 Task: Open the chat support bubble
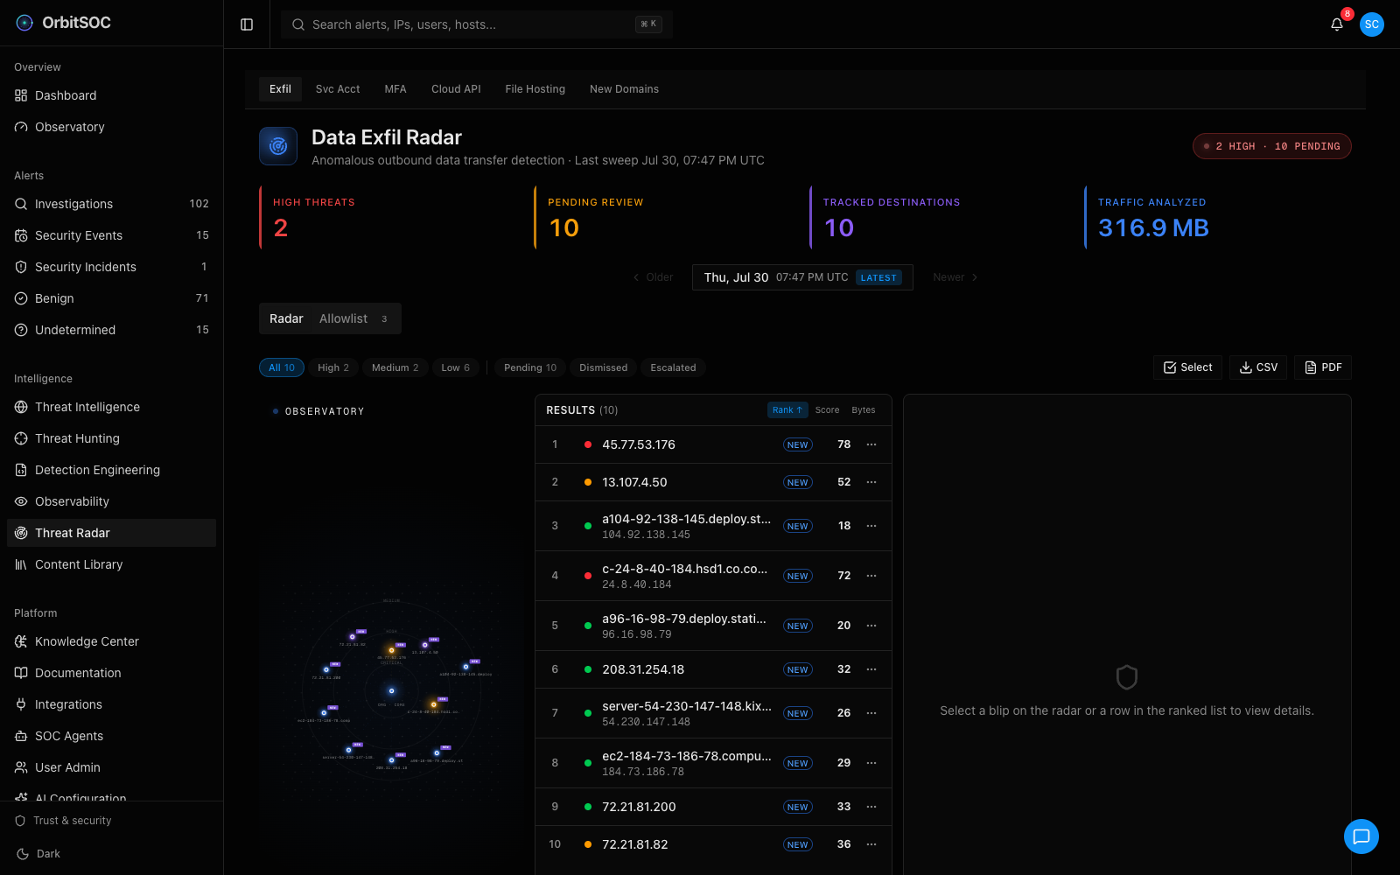click(1361, 836)
